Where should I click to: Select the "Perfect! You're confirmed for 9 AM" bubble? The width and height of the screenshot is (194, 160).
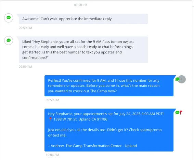pos(109,86)
